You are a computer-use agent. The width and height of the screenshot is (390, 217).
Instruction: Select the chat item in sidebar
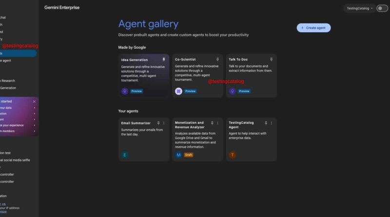click(x=19, y=18)
